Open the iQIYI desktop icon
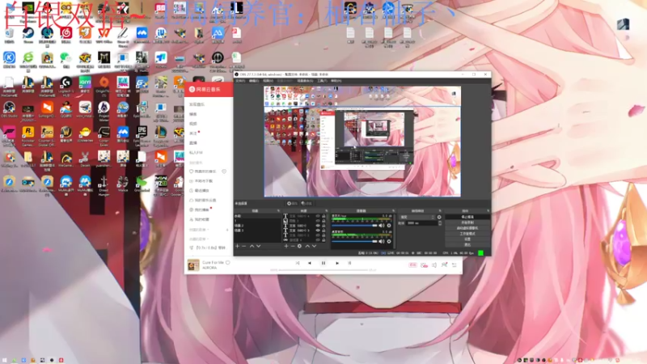 (x=85, y=84)
